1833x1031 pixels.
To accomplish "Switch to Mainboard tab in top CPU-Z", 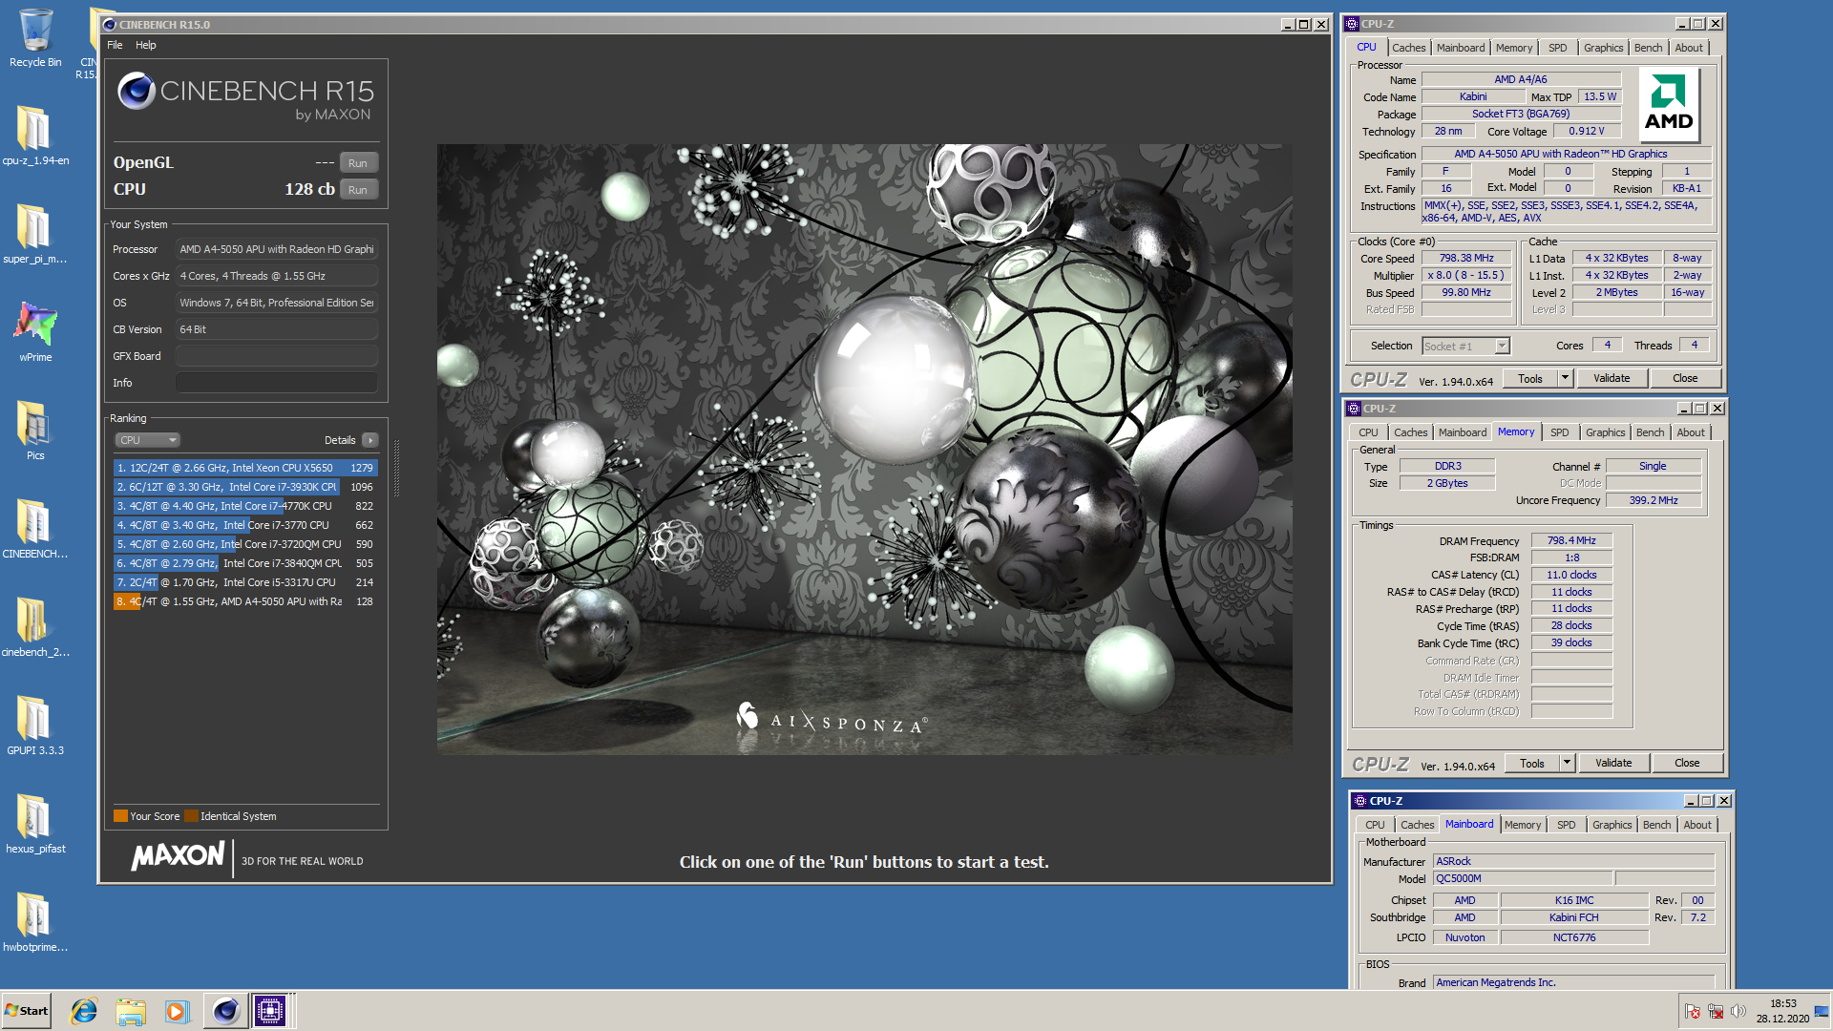I will (1461, 48).
